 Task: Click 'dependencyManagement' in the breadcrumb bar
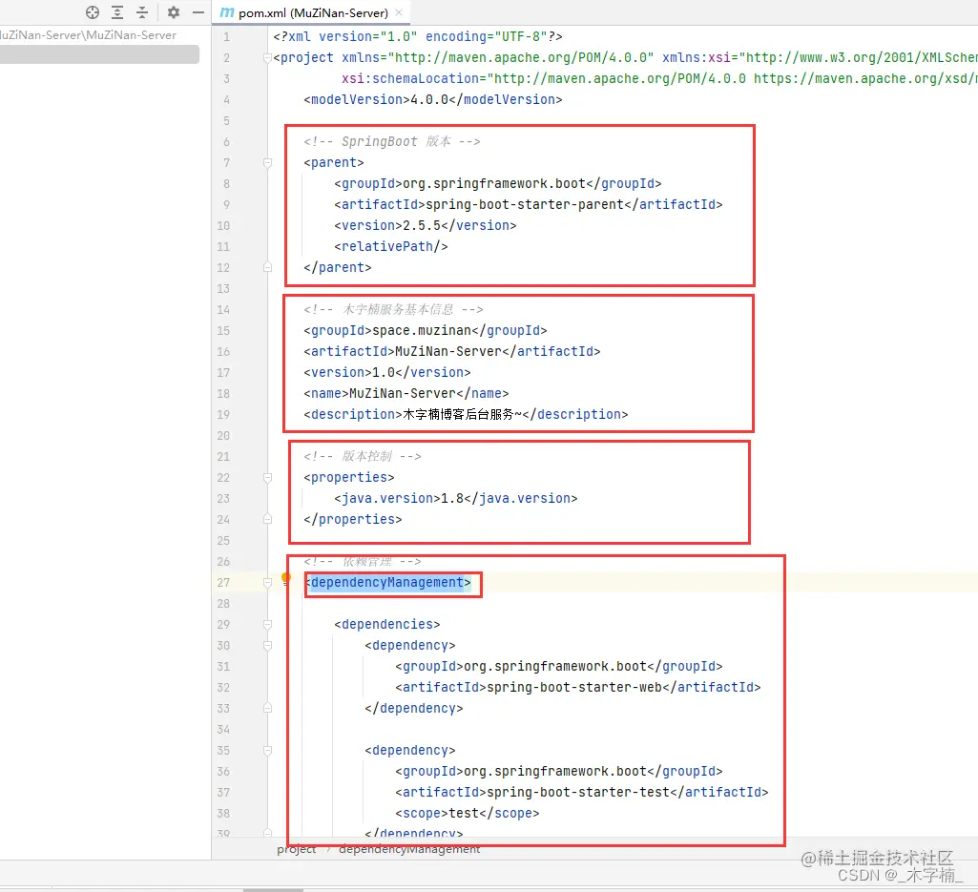[x=409, y=849]
